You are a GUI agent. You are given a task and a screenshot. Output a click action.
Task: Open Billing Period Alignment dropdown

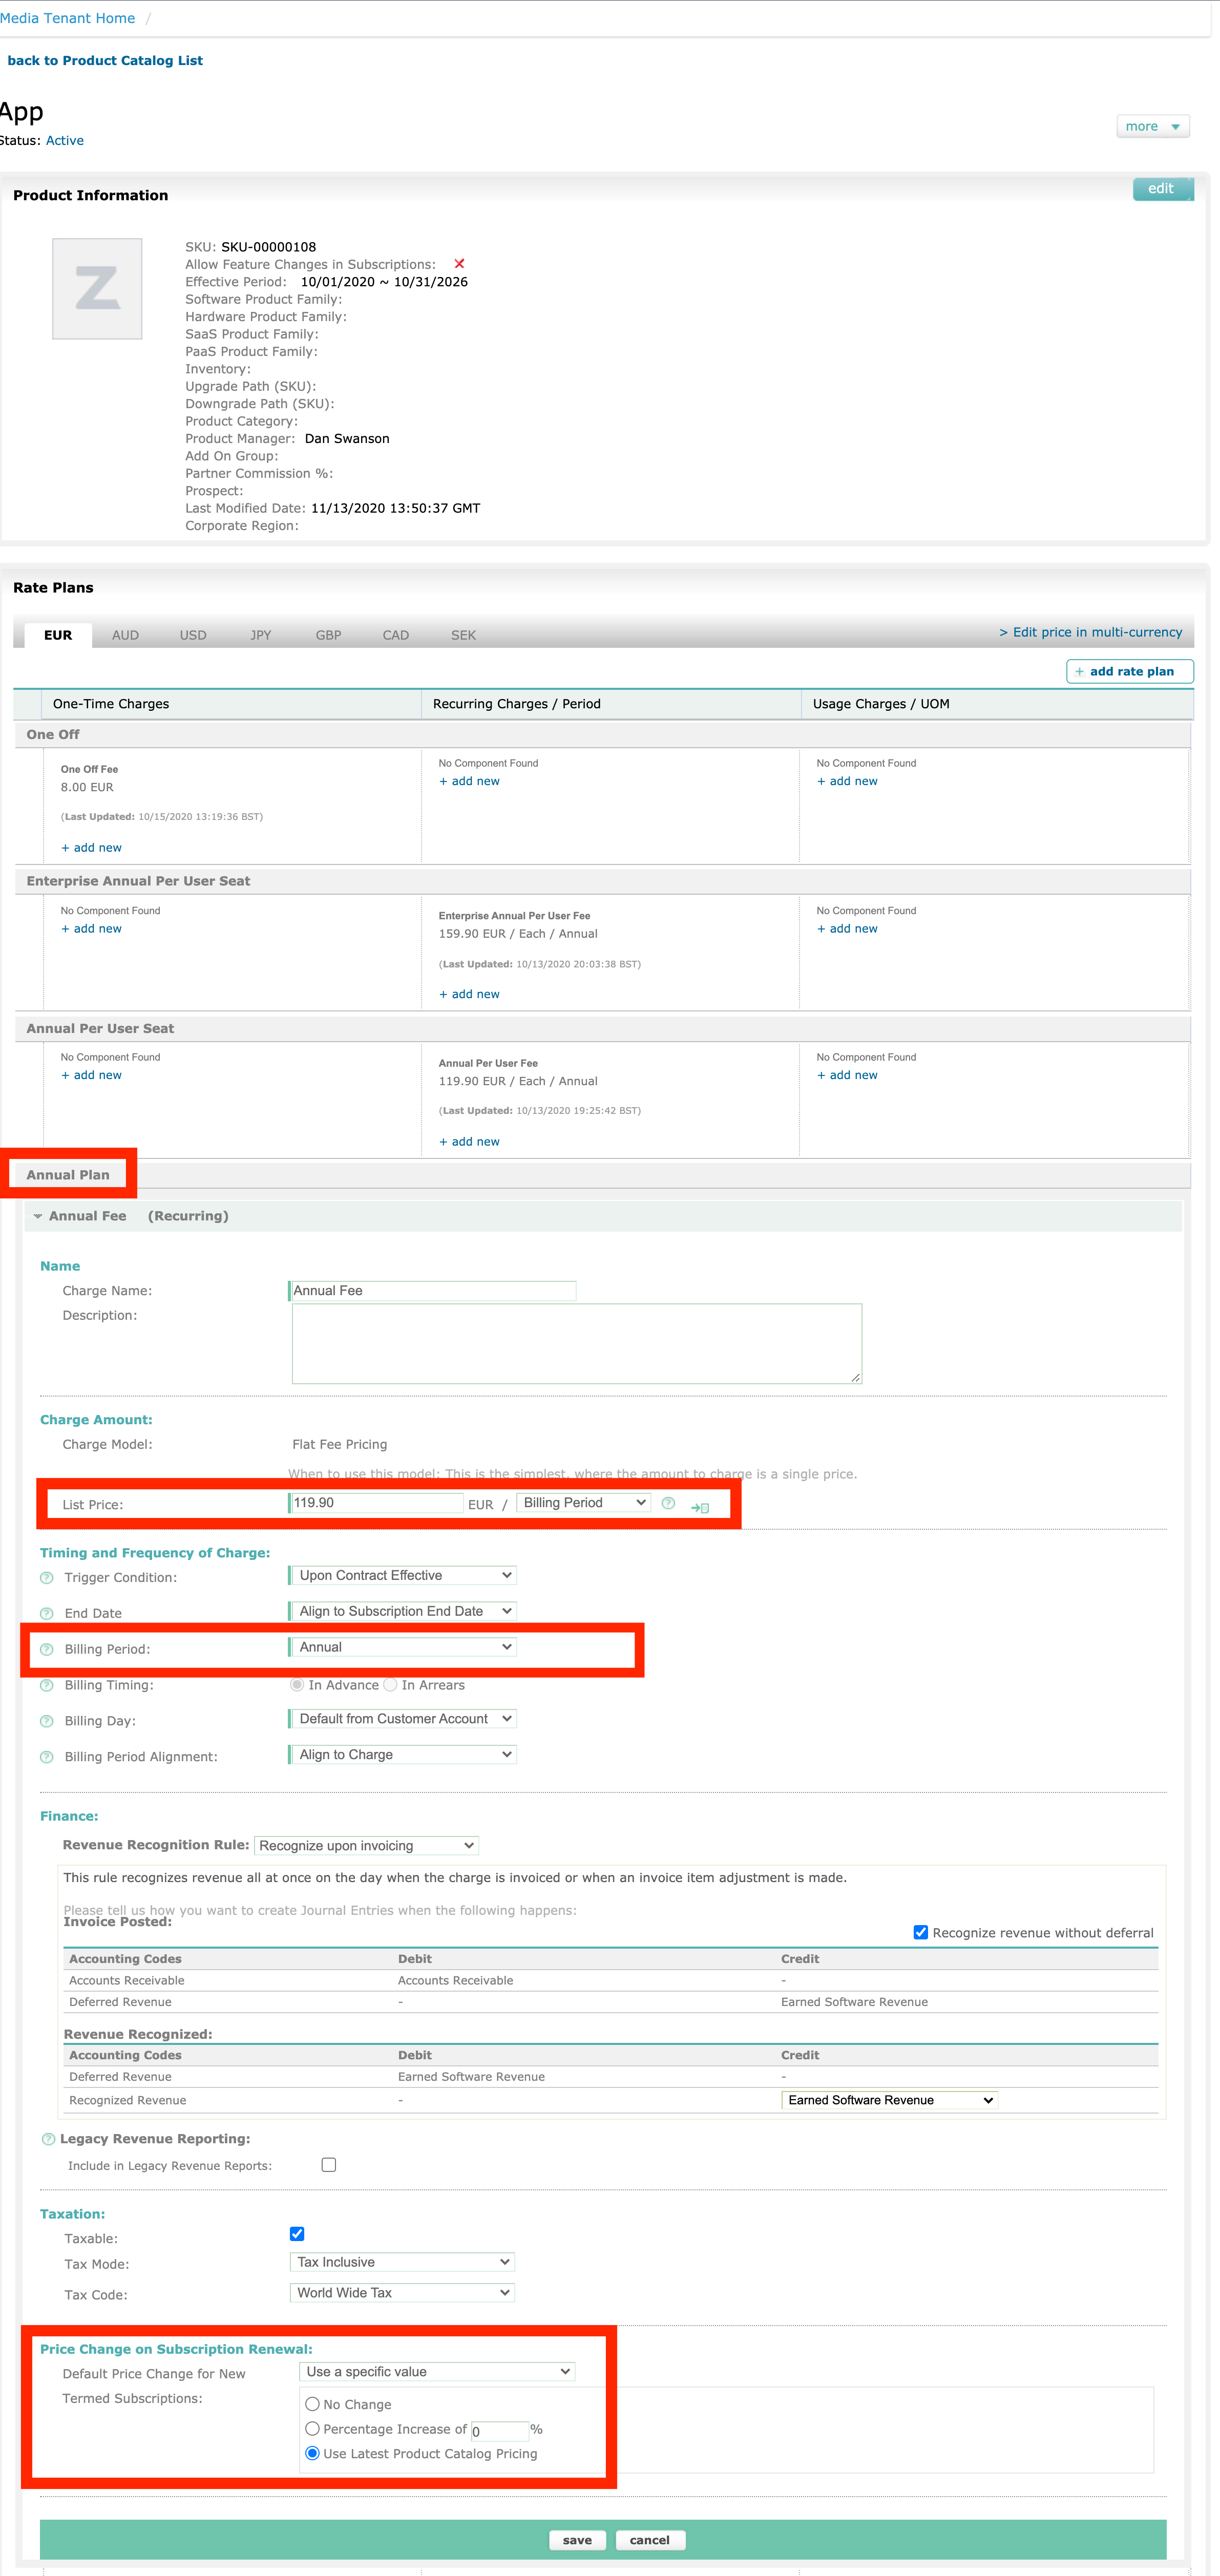[x=404, y=1755]
